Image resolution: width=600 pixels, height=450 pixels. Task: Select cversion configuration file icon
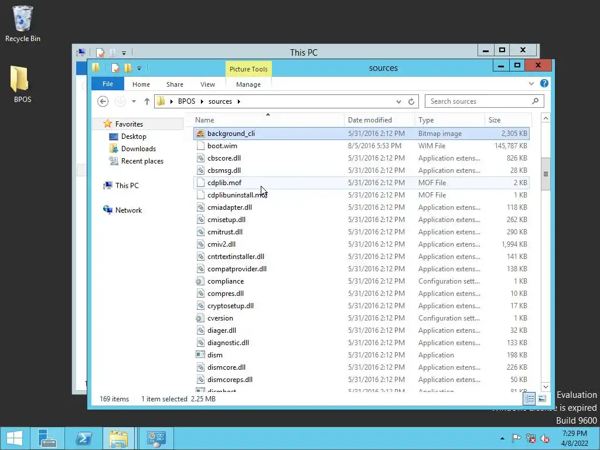point(200,318)
